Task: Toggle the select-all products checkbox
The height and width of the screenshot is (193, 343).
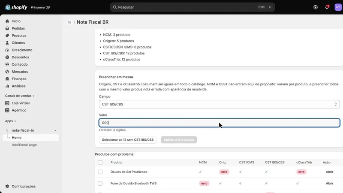Action: coord(100,163)
